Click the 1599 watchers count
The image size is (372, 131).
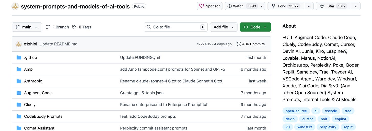[x=252, y=6]
